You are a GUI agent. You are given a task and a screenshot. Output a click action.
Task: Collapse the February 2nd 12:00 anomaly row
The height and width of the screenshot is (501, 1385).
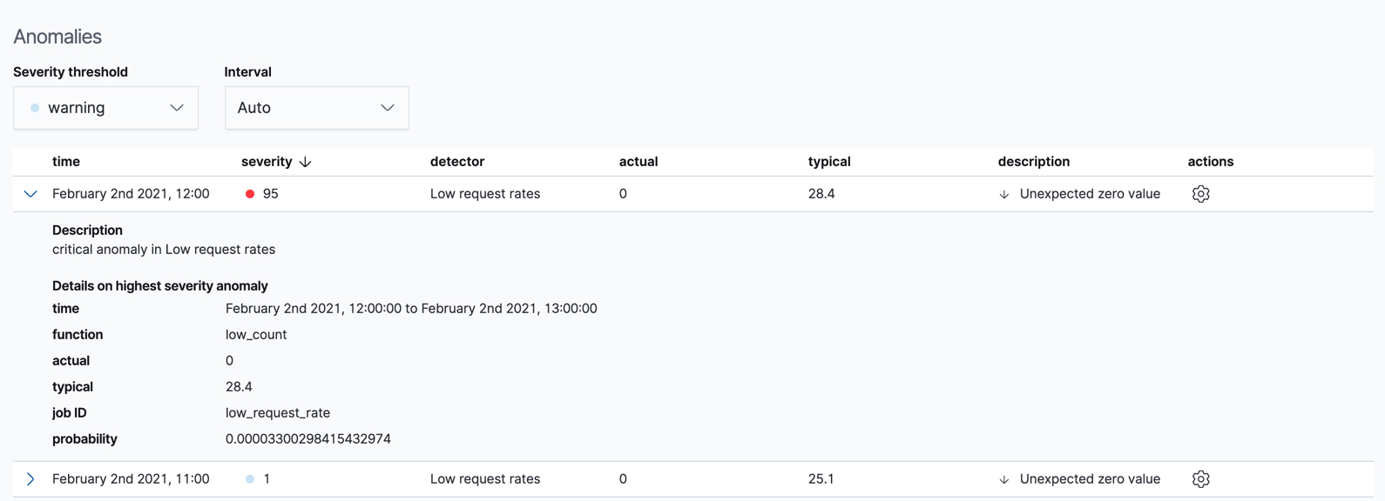[30, 193]
